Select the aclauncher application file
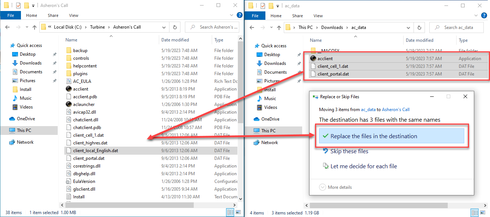Image resolution: width=490 pixels, height=217 pixels. pos(83,104)
